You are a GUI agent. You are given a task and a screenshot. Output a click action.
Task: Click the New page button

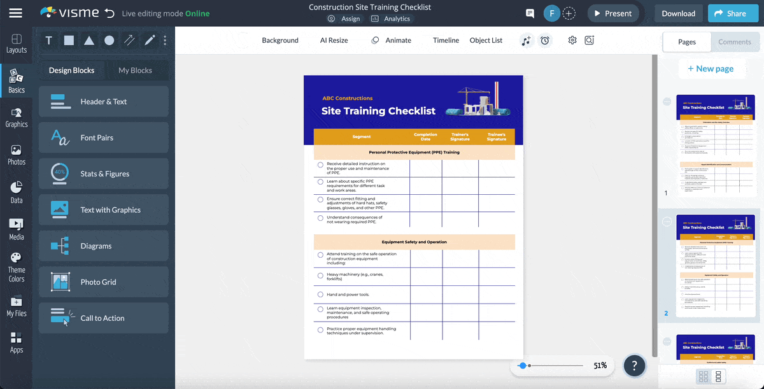click(x=712, y=68)
